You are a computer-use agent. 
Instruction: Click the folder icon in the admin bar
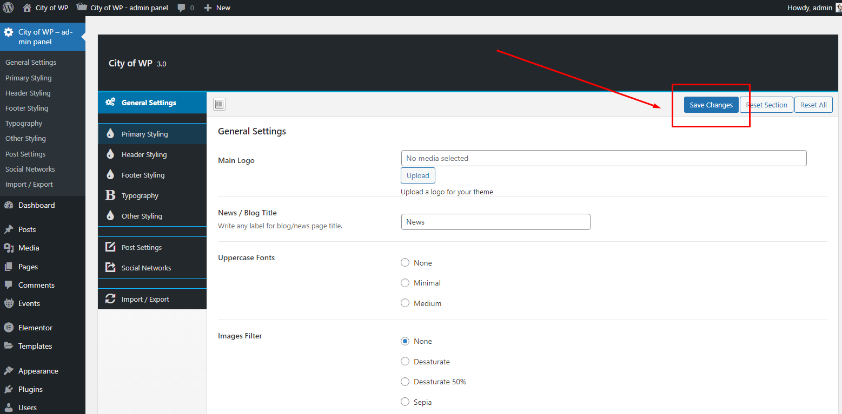(82, 8)
